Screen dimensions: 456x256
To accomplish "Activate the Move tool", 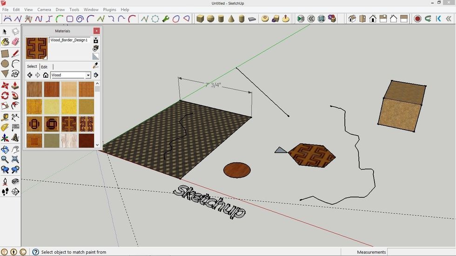I will coord(5,85).
